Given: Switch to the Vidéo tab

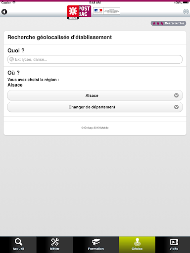Looking at the screenshot, I should click(173, 245).
